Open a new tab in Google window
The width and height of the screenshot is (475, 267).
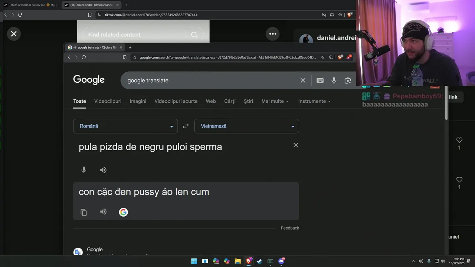point(130,47)
